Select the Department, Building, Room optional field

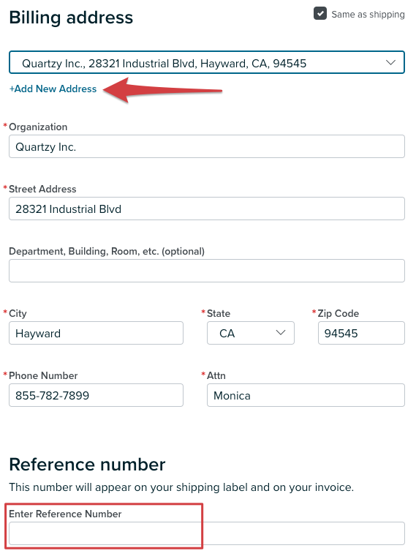click(207, 271)
